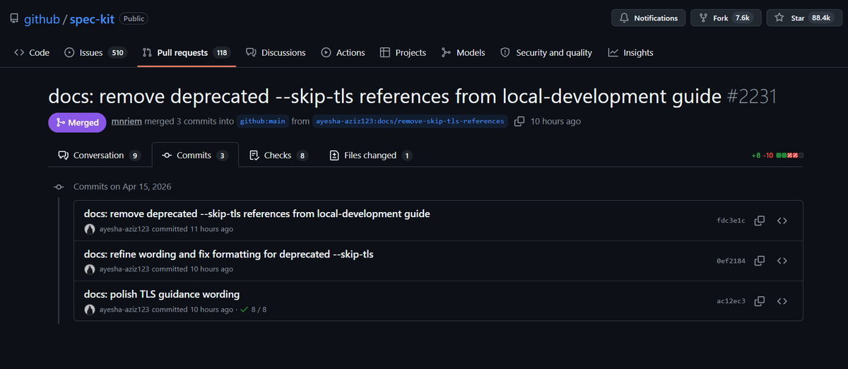Viewport: 848px width, 369px height.
Task: Switch to the Conversation tab
Action: point(100,155)
